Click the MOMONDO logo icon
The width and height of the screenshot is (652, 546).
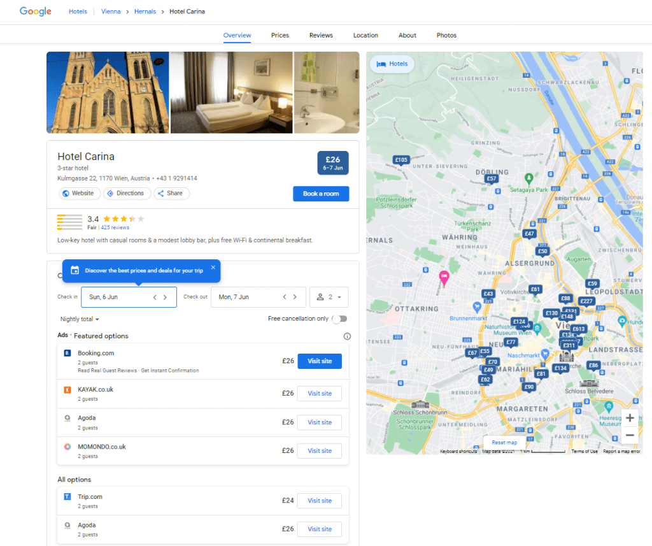(x=67, y=447)
